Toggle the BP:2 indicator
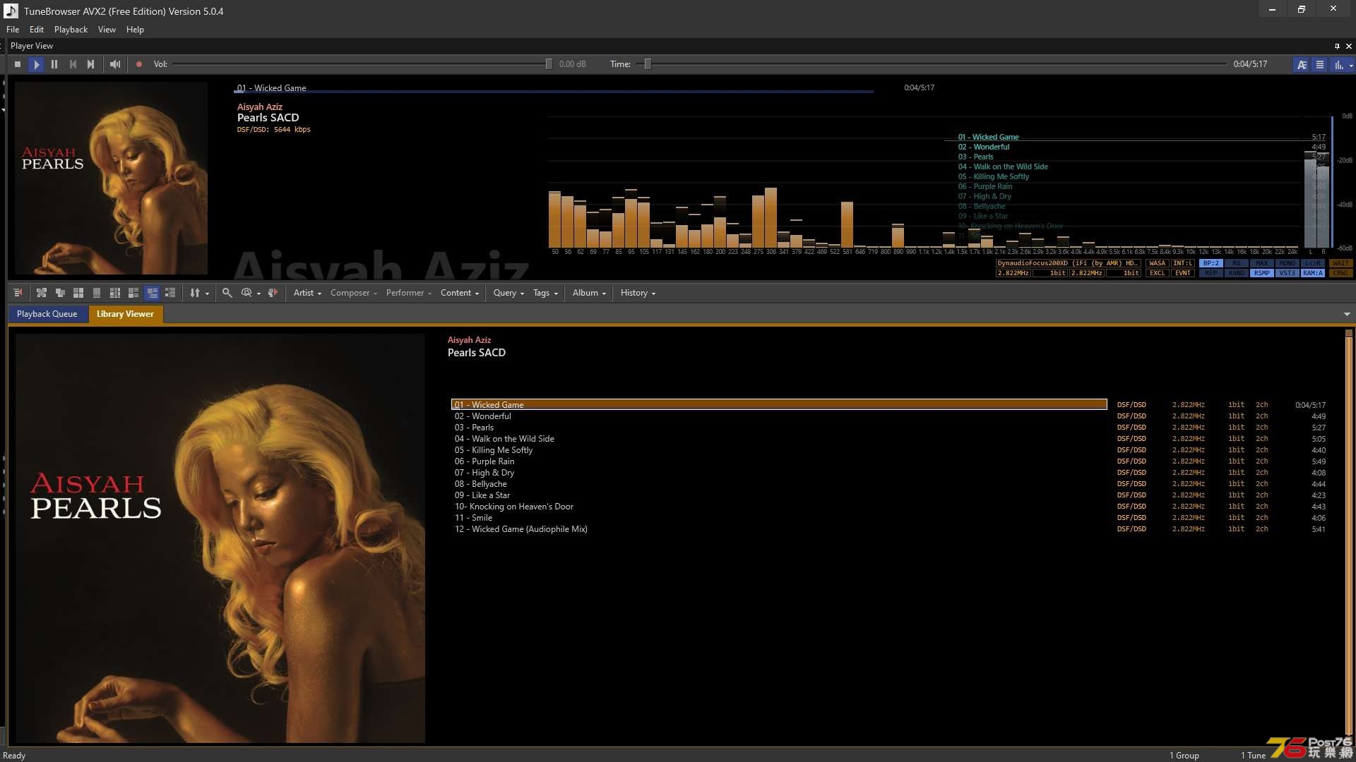This screenshot has width=1356, height=762. click(1211, 263)
